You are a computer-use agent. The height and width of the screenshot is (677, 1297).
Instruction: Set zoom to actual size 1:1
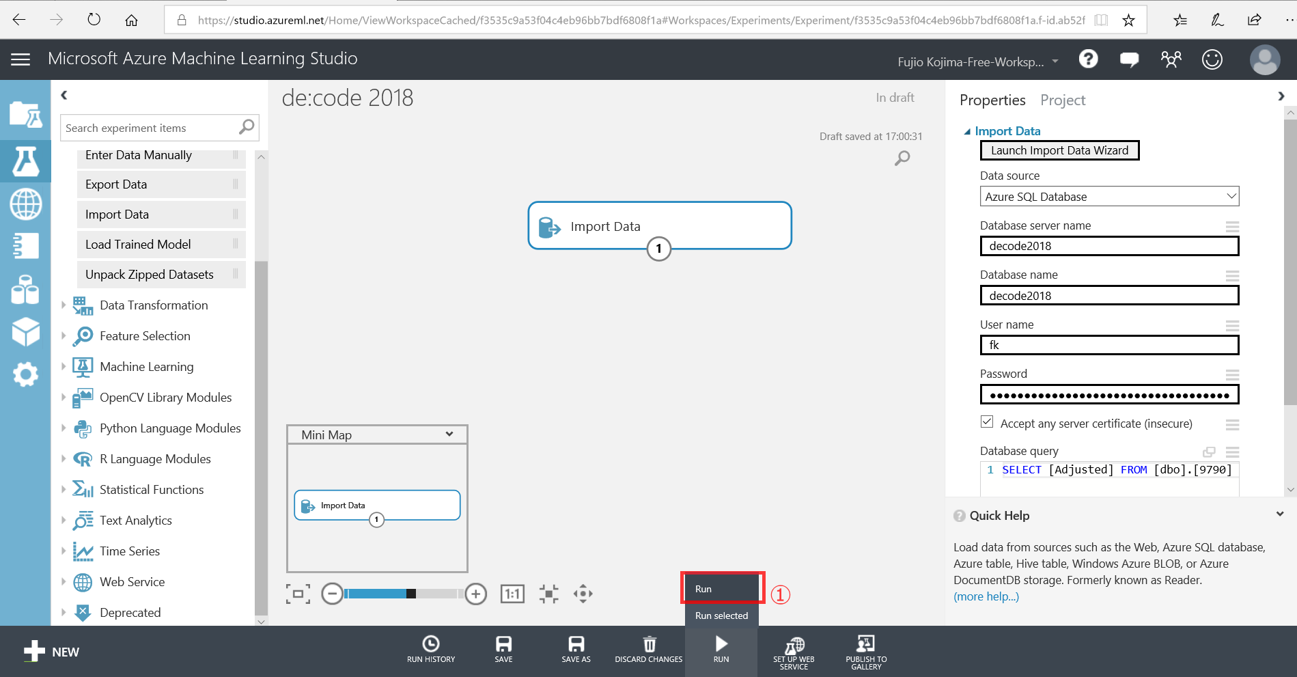[x=512, y=594]
